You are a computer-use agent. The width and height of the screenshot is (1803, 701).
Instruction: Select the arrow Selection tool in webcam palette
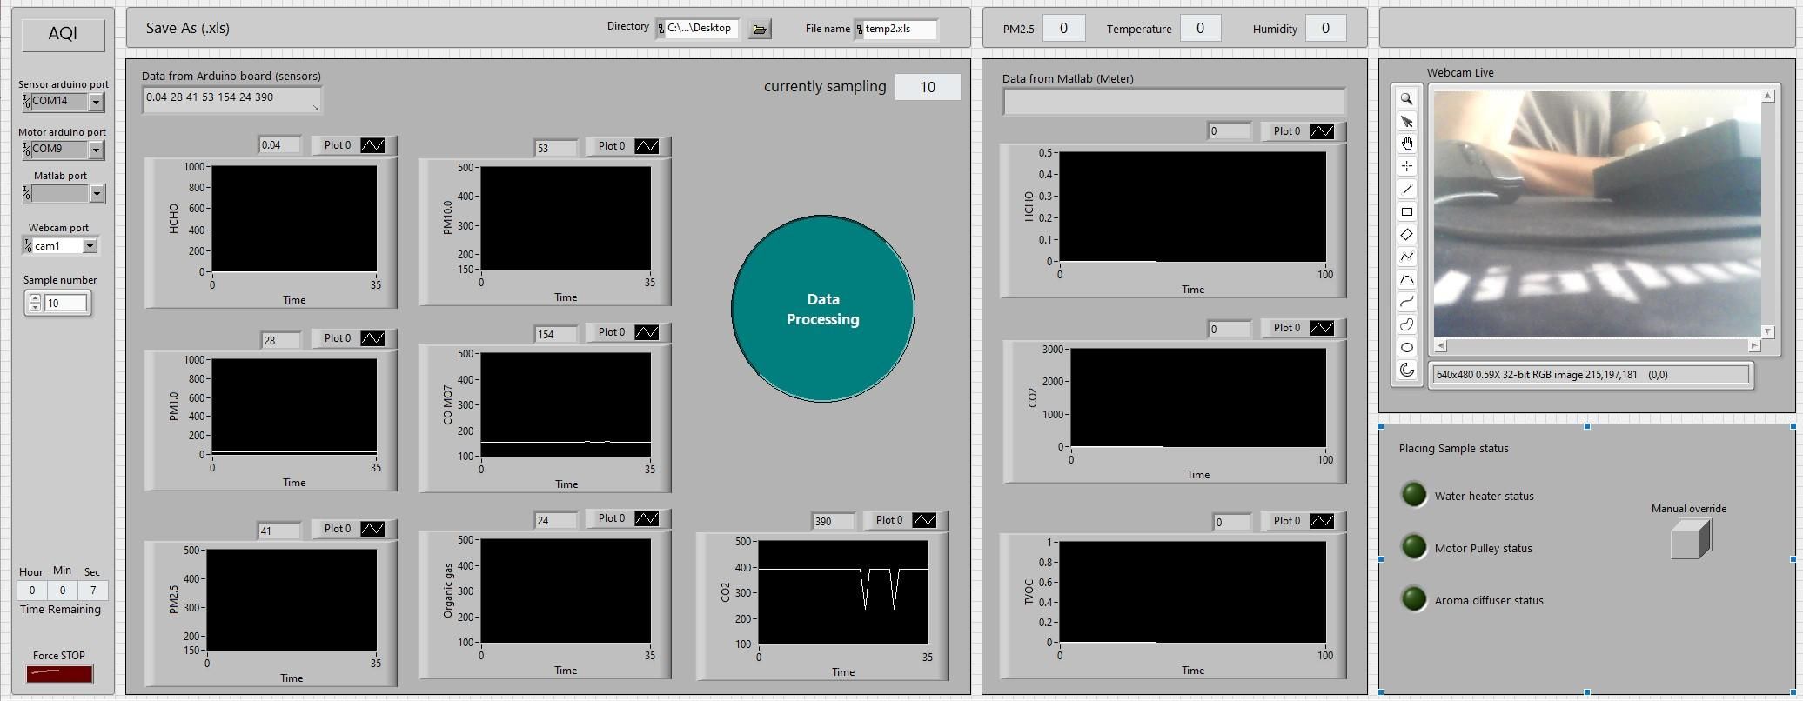(x=1406, y=121)
